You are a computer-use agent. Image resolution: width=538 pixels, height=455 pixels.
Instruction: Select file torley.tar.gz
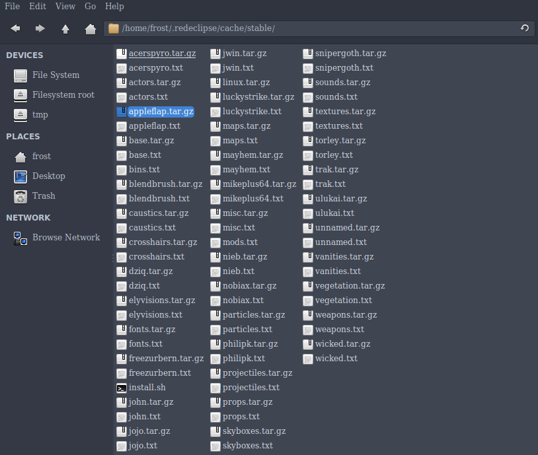[x=340, y=141]
